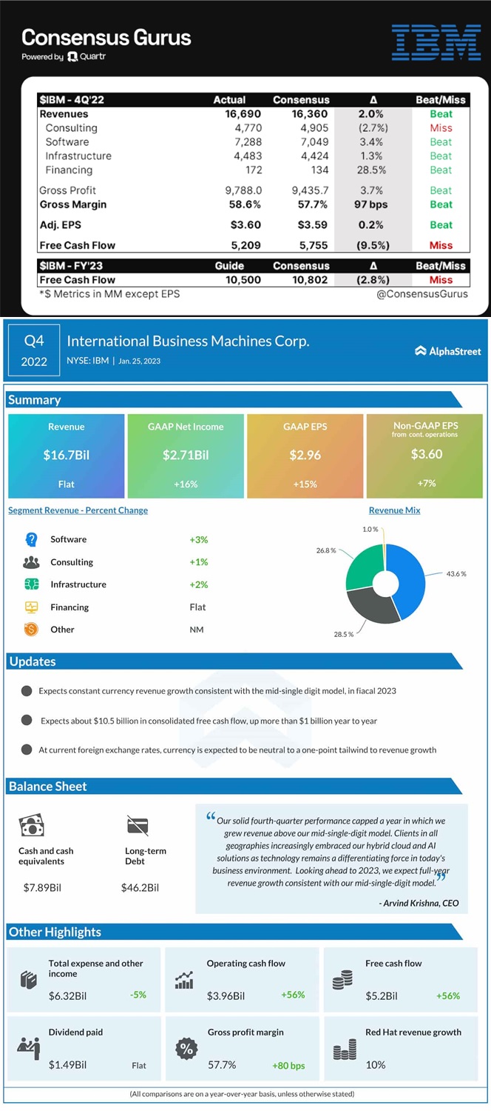
Task: Click the Software +3% change value
Action: 199,540
